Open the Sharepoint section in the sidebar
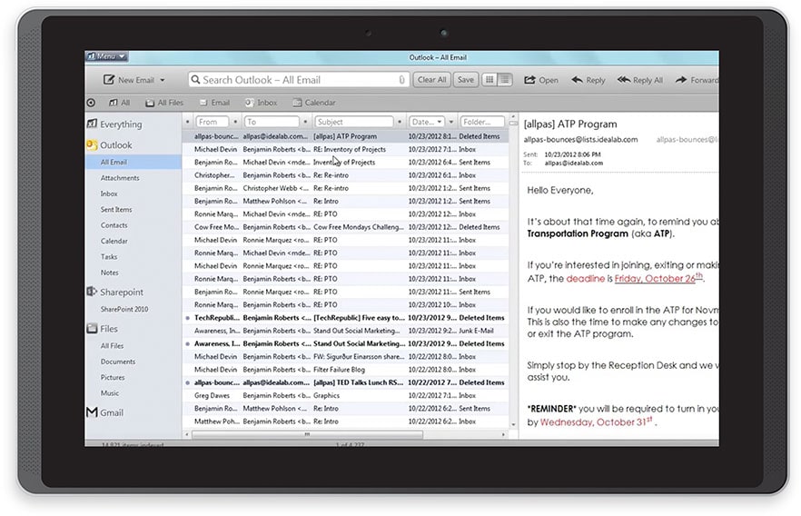The height and width of the screenshot is (516, 801). click(x=115, y=292)
